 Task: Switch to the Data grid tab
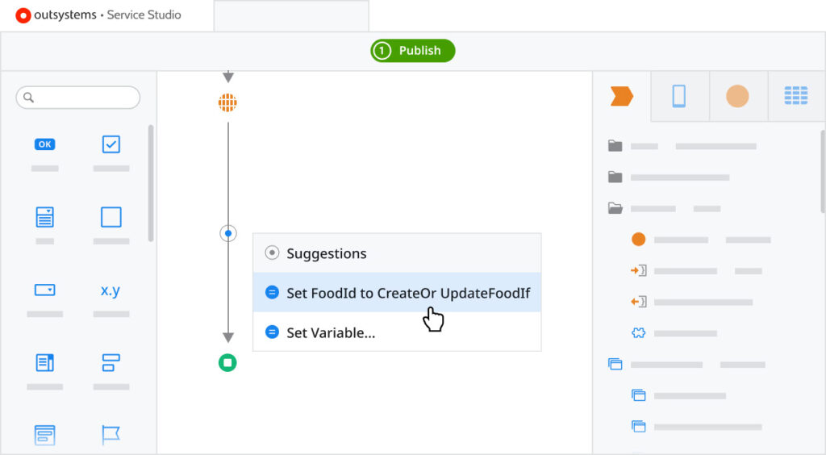(x=796, y=97)
